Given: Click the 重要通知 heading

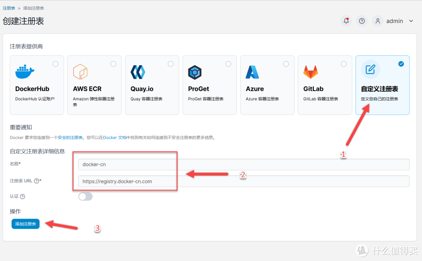Looking at the screenshot, I should [21, 128].
